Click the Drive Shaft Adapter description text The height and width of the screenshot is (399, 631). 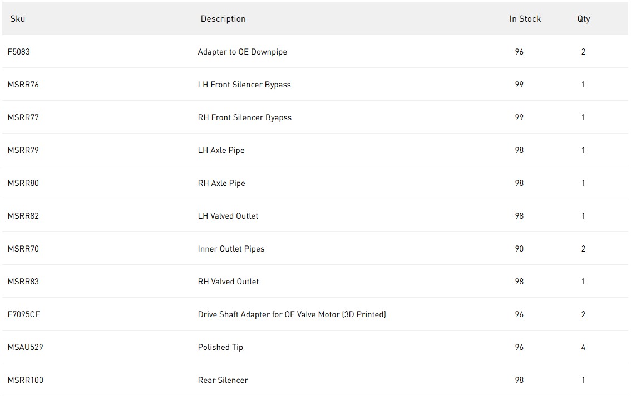click(292, 314)
